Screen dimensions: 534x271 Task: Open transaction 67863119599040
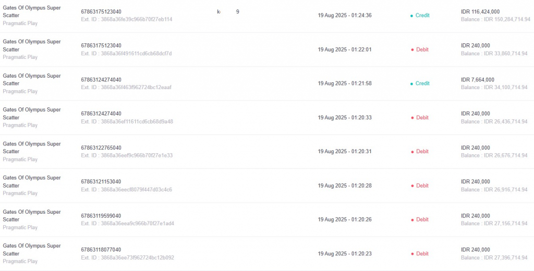(x=101, y=216)
